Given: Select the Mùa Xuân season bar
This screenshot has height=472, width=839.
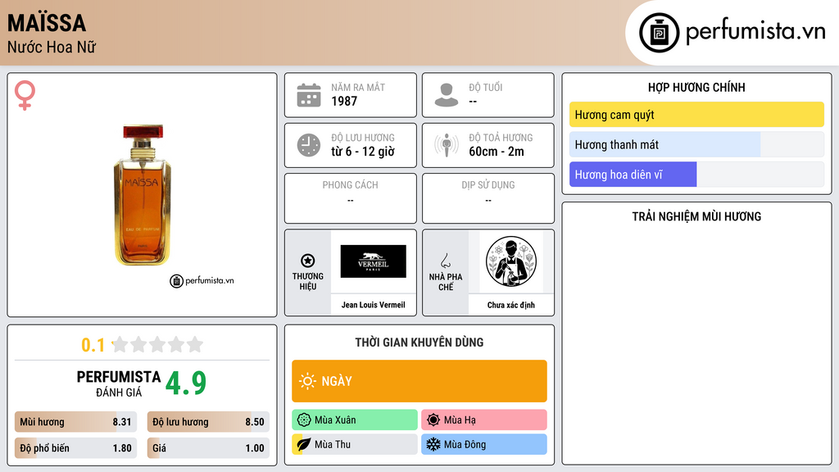Looking at the screenshot, I should (355, 420).
